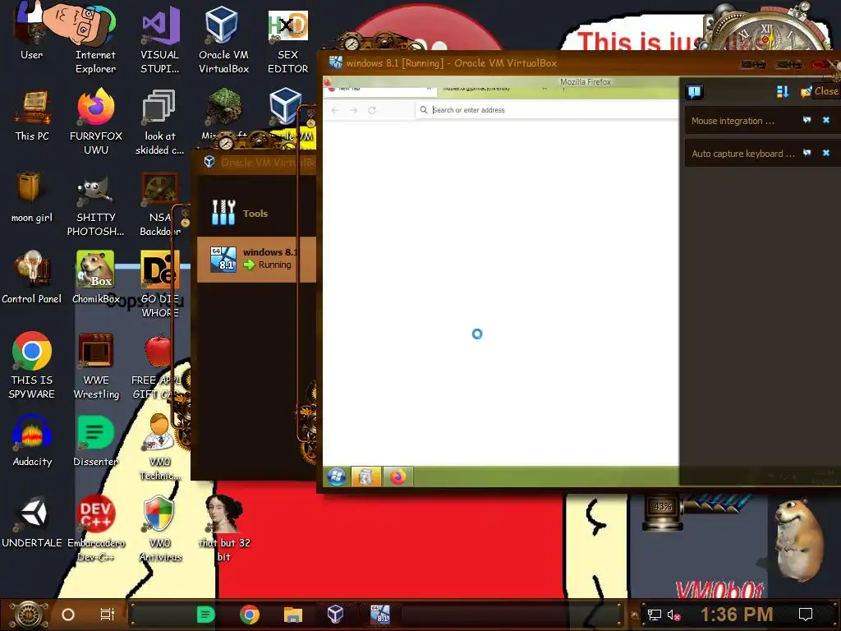
Task: Open the WWE Wrestling desktop icon
Action: pos(96,366)
